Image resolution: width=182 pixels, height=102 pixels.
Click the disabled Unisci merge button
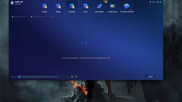tap(54, 17)
